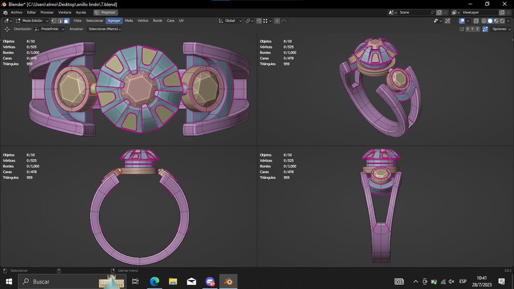
Task: Click the ViewLayer name field
Action: pos(479,12)
